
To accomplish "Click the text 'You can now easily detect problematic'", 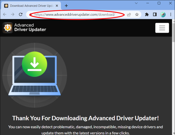I will pyautogui.click(x=42, y=127).
